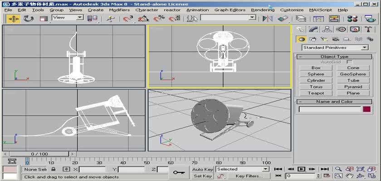
Task: Select the Move tool in the toolbar
Action: click(x=13, y=19)
